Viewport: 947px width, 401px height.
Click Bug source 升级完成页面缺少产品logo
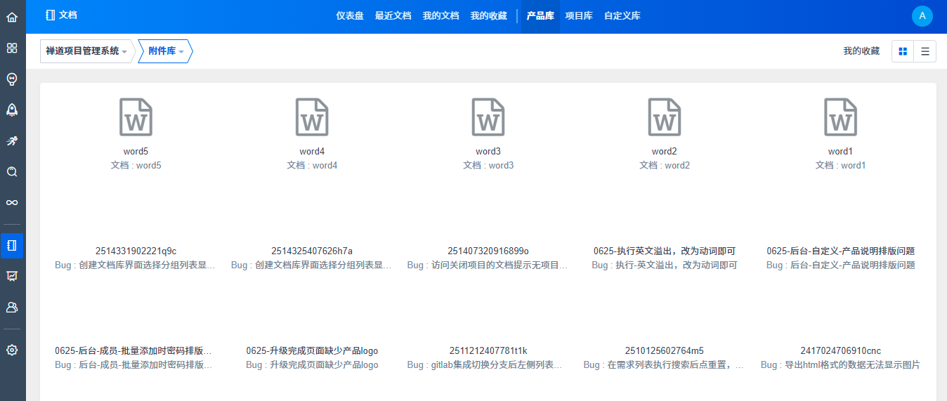pyautogui.click(x=312, y=364)
